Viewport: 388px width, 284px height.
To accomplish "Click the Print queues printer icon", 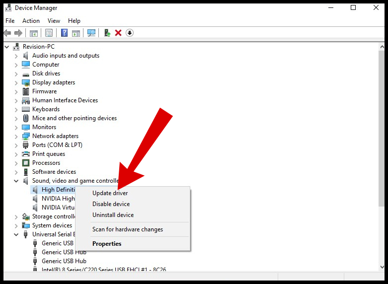I will [x=26, y=154].
